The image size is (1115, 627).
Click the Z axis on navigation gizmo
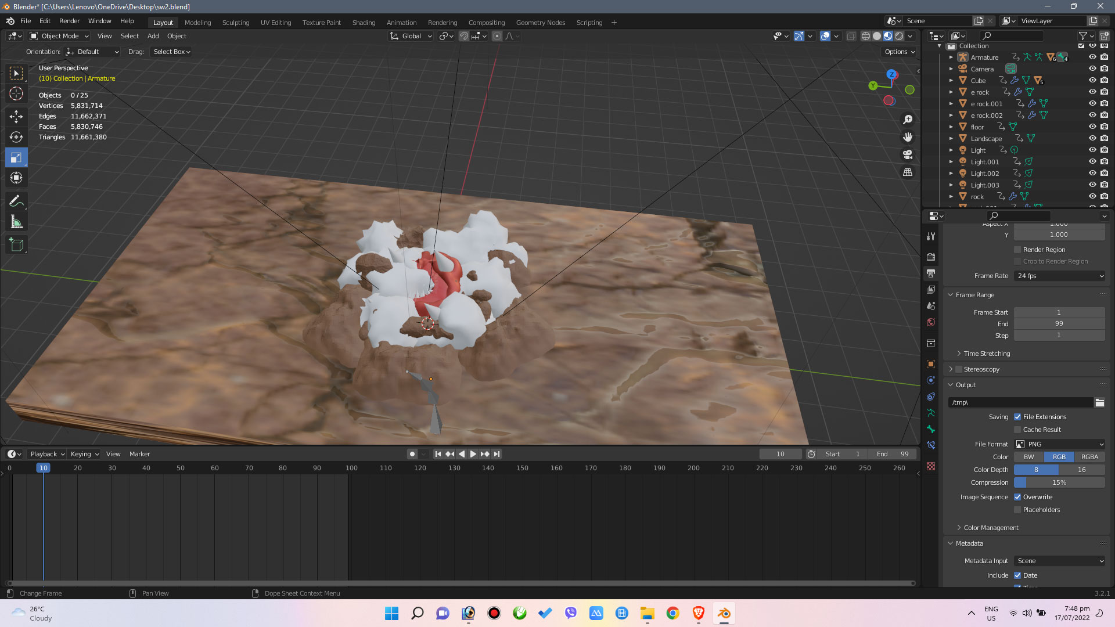click(x=891, y=74)
